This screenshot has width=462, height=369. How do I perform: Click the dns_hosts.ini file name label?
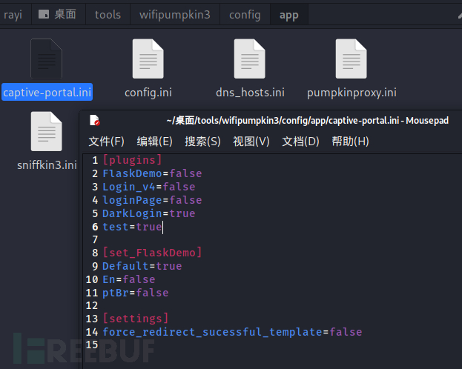pos(250,93)
